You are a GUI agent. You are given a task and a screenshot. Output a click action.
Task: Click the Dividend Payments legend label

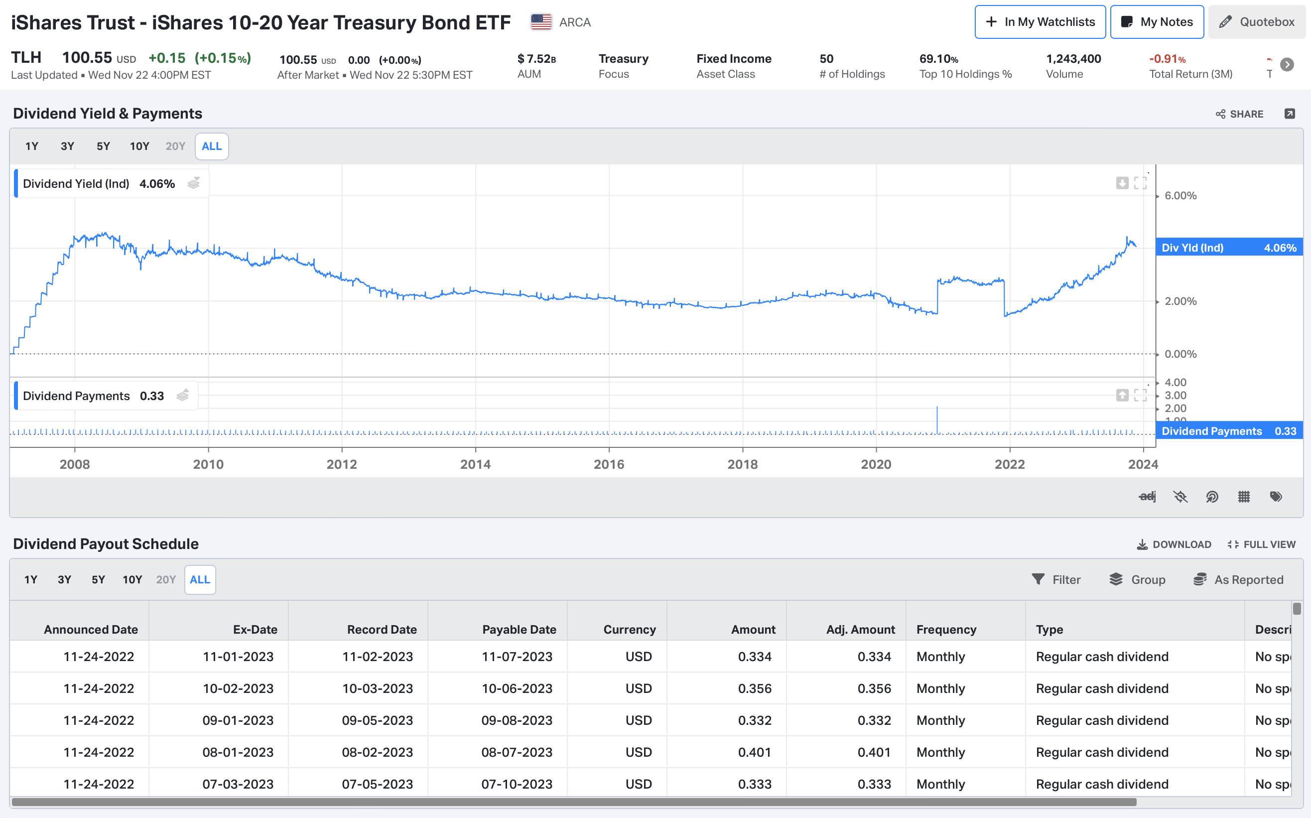tap(76, 396)
